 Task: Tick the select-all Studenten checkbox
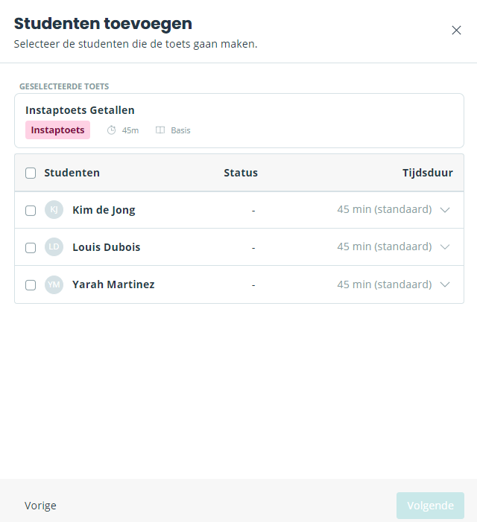(x=31, y=173)
